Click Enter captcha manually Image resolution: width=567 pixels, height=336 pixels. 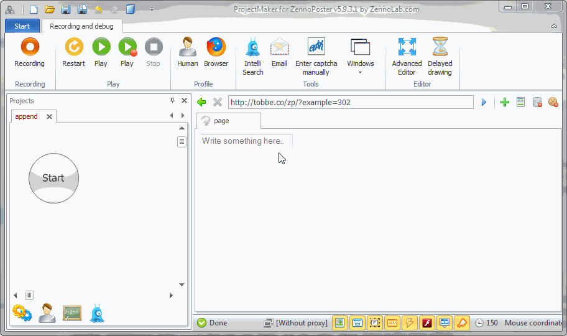pos(316,57)
